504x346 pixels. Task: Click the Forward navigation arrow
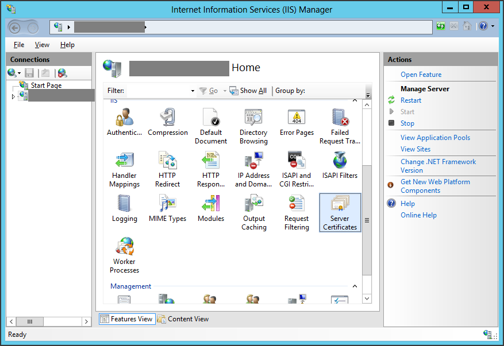pyautogui.click(x=32, y=28)
